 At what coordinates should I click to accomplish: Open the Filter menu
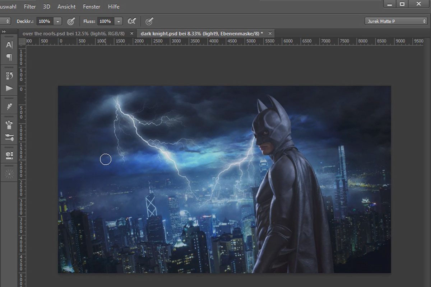(x=30, y=6)
